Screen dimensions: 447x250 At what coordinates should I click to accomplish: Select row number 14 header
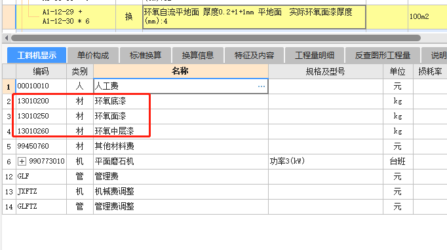point(9,206)
